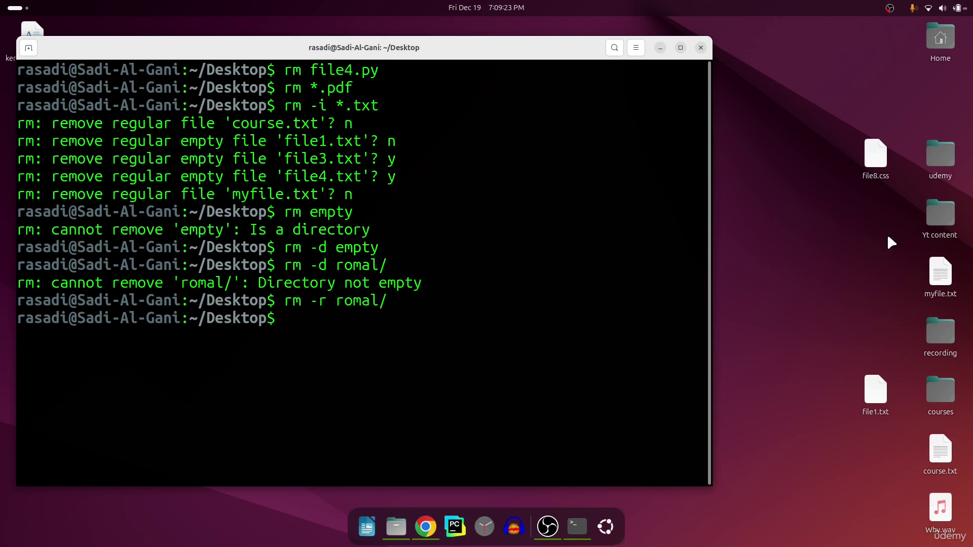Close the terminal window
The image size is (973, 547).
pyautogui.click(x=701, y=48)
